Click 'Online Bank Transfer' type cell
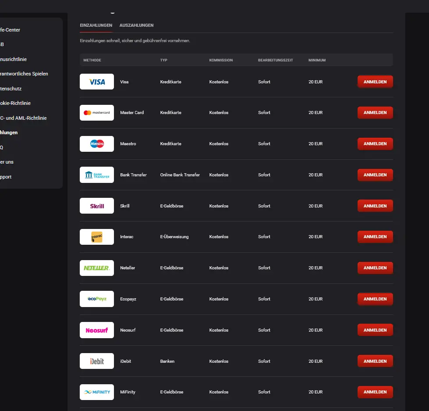 pos(180,175)
